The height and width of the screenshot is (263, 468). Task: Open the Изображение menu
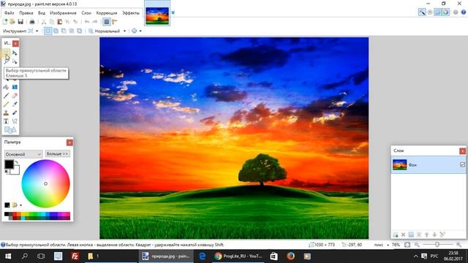(63, 13)
